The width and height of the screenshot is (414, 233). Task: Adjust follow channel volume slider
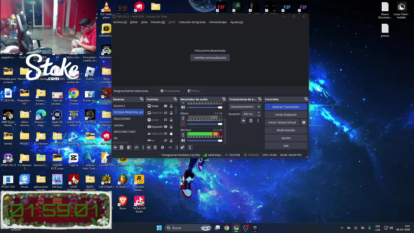(x=204, y=124)
